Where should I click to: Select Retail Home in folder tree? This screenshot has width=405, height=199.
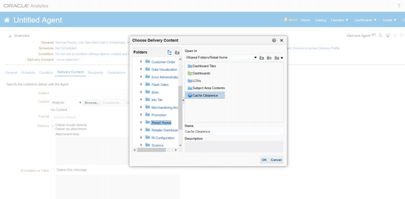161,123
